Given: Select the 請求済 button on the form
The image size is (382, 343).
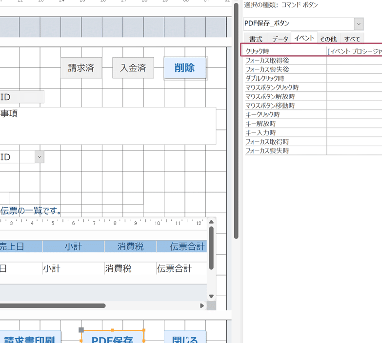Looking at the screenshot, I should pyautogui.click(x=81, y=68).
